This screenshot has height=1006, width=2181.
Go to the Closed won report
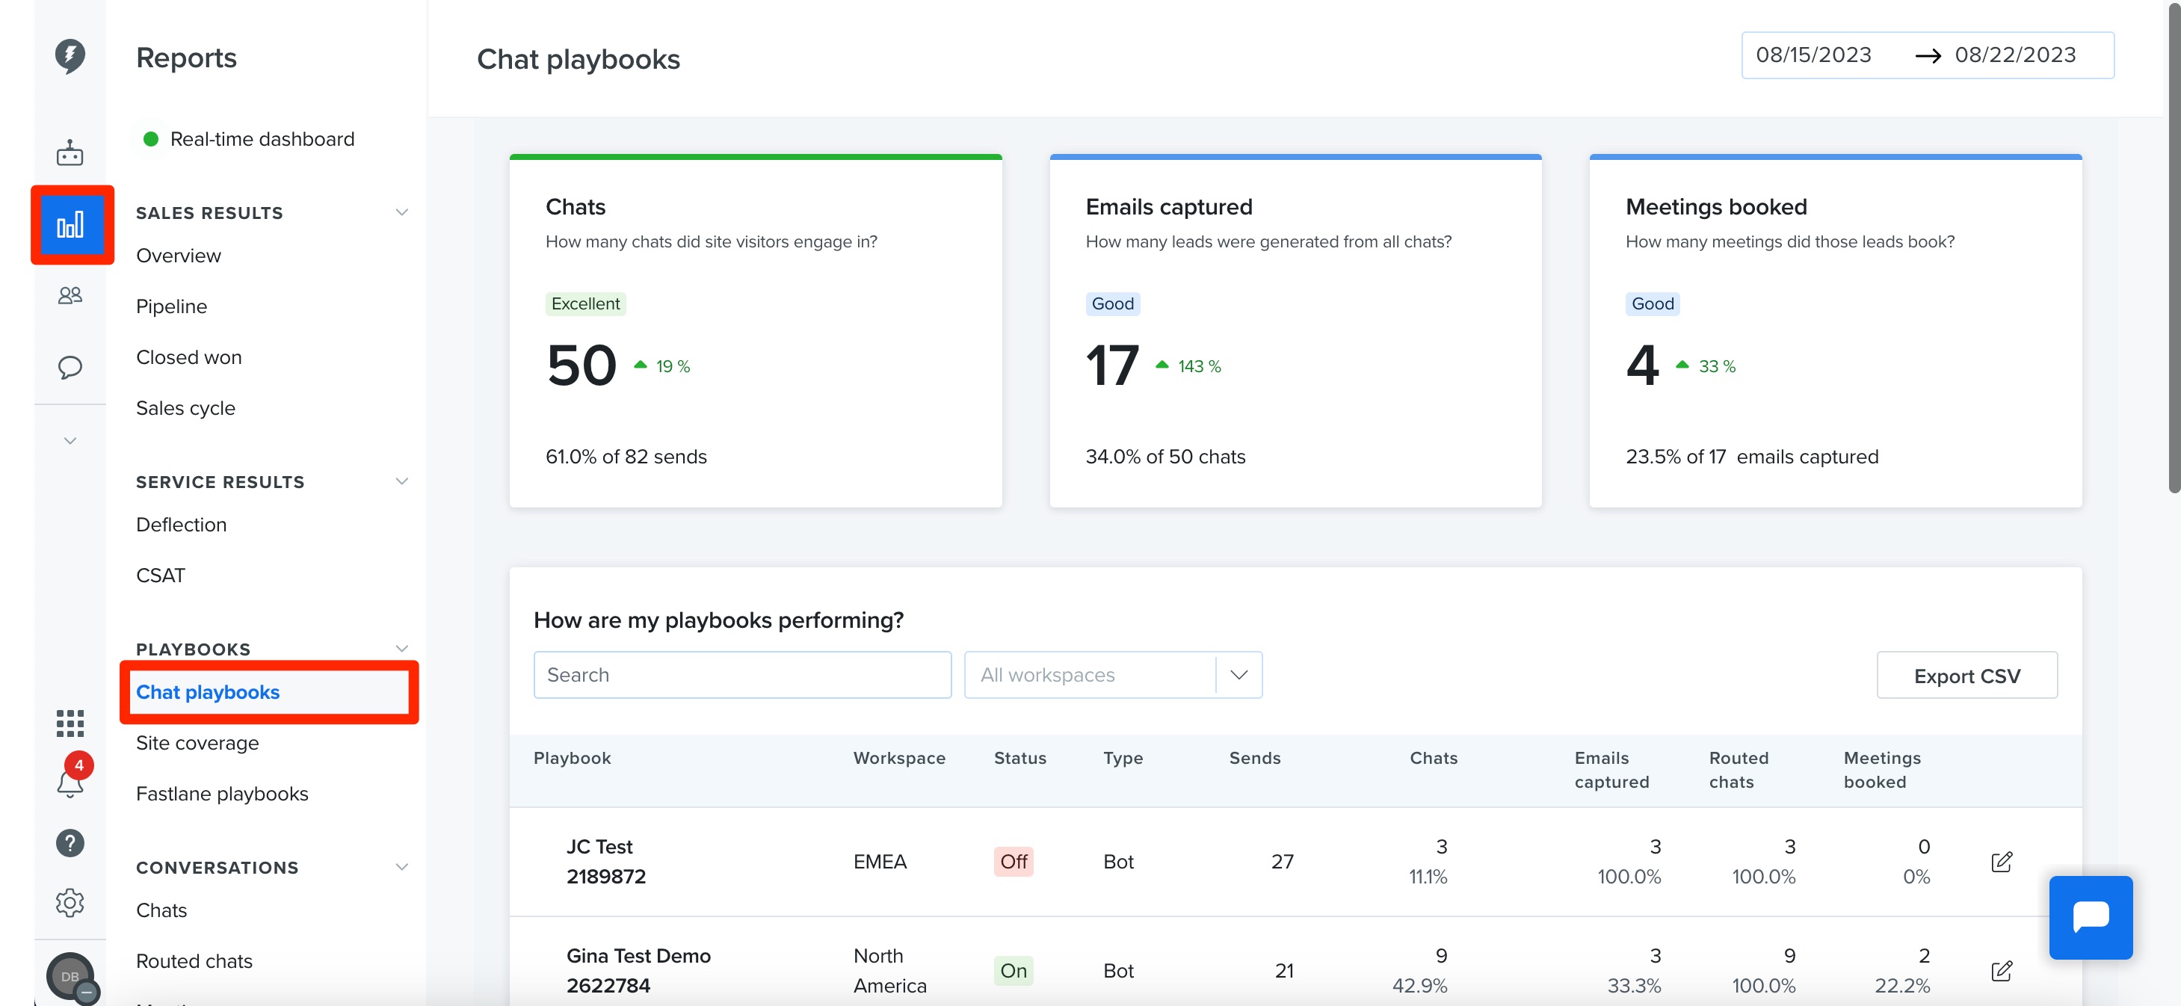[189, 357]
